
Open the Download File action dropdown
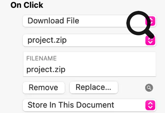coord(89,21)
